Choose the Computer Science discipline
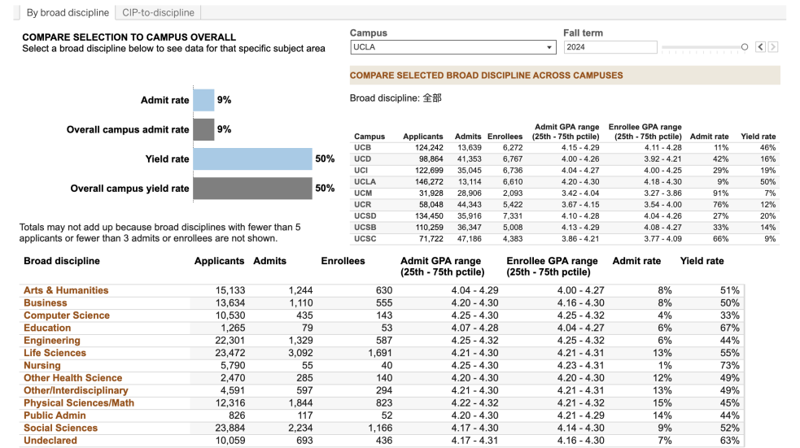This screenshot has width=800, height=448. pos(67,315)
